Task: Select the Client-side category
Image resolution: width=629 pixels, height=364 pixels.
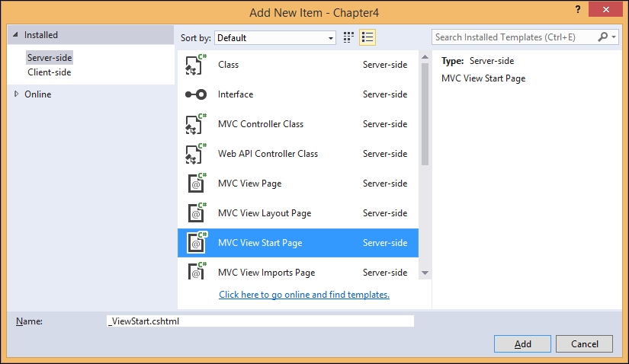Action: coord(50,72)
